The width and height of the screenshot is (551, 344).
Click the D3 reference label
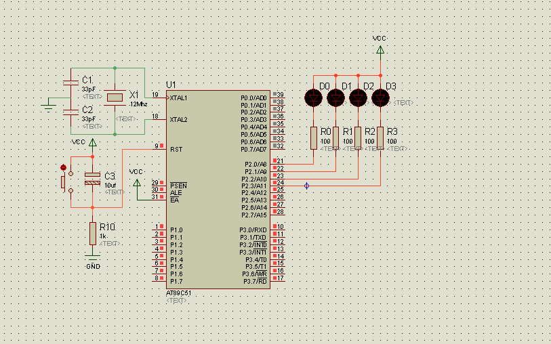point(391,87)
